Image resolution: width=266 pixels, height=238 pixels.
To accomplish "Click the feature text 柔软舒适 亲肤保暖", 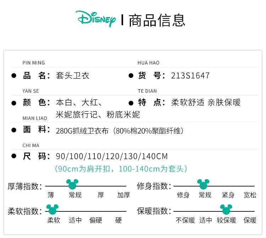I will click(206, 102).
